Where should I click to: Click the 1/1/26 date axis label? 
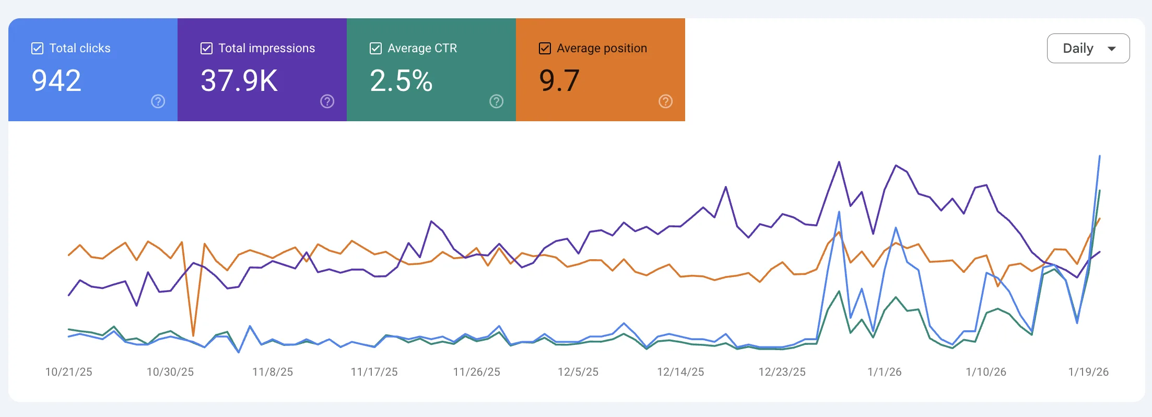click(x=884, y=372)
